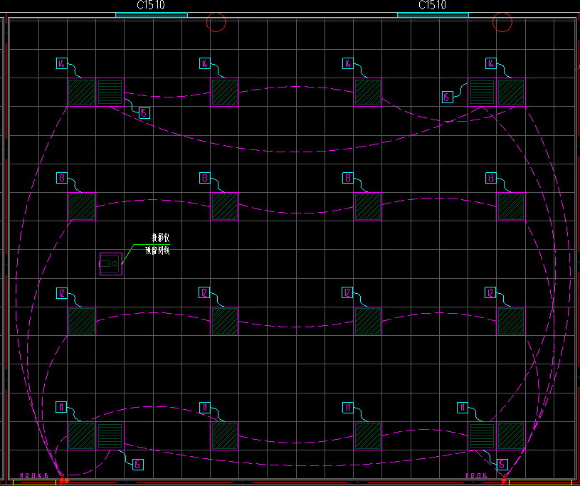Click the circuit text above the bottom-left yellow box
Screen dimensions: 580x486
click(x=34, y=475)
